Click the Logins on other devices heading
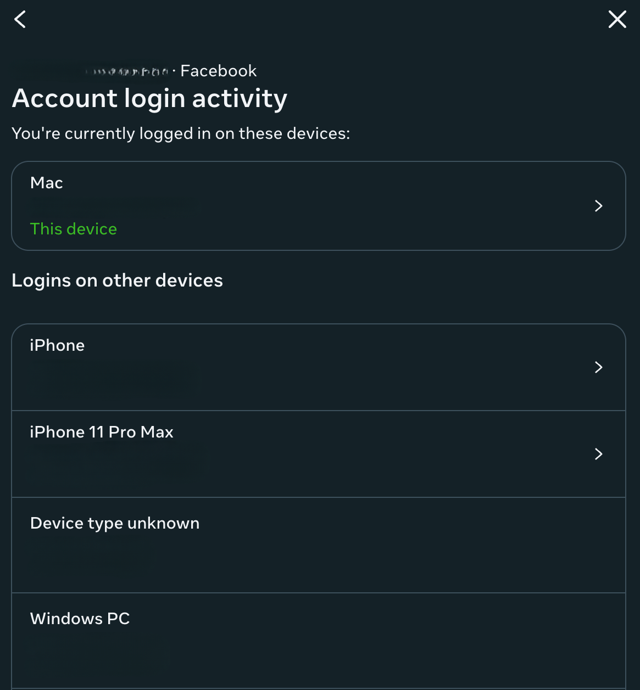 coord(118,281)
